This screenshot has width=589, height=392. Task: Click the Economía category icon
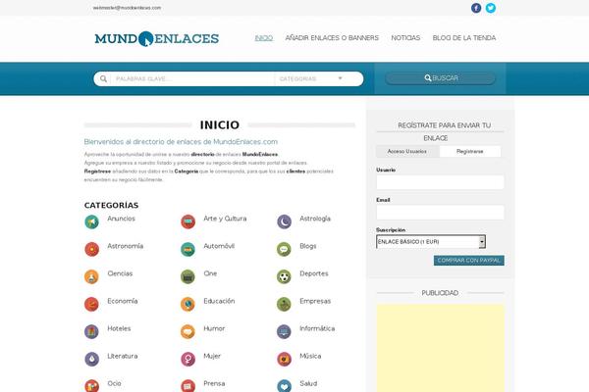(91, 304)
